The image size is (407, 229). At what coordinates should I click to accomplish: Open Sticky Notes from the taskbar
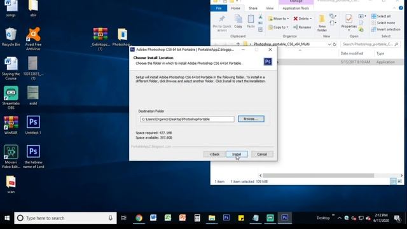click(241, 218)
